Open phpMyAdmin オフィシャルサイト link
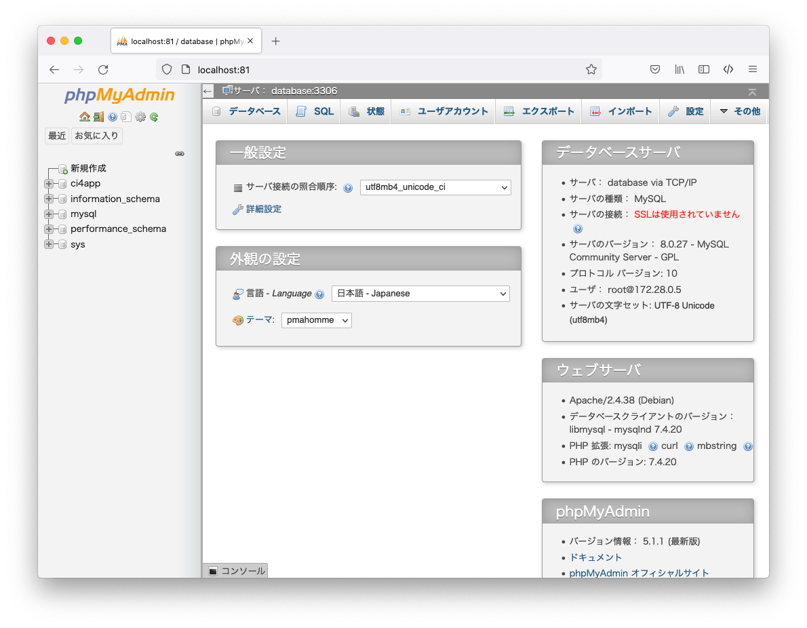 639,573
